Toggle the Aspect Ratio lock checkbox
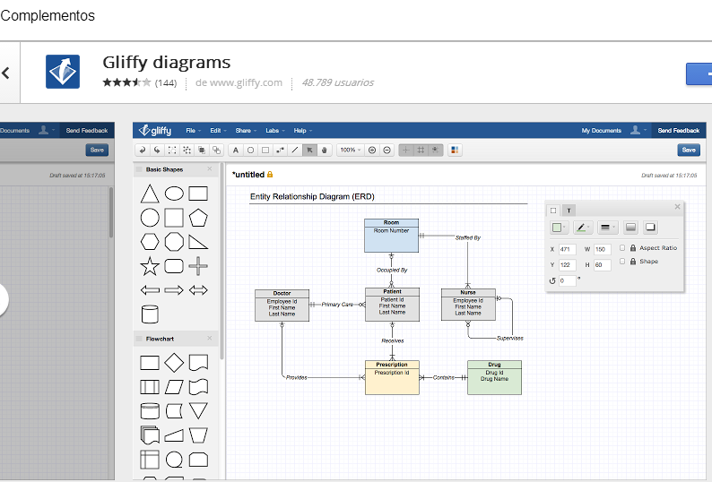This screenshot has height=482, width=712. (622, 248)
